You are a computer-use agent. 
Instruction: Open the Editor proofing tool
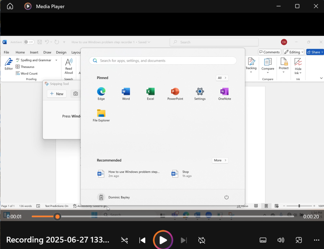tap(9, 64)
